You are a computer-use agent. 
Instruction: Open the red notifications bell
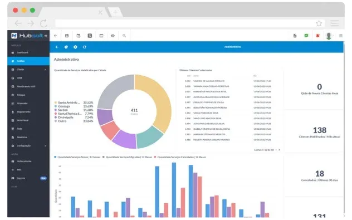pos(317,36)
